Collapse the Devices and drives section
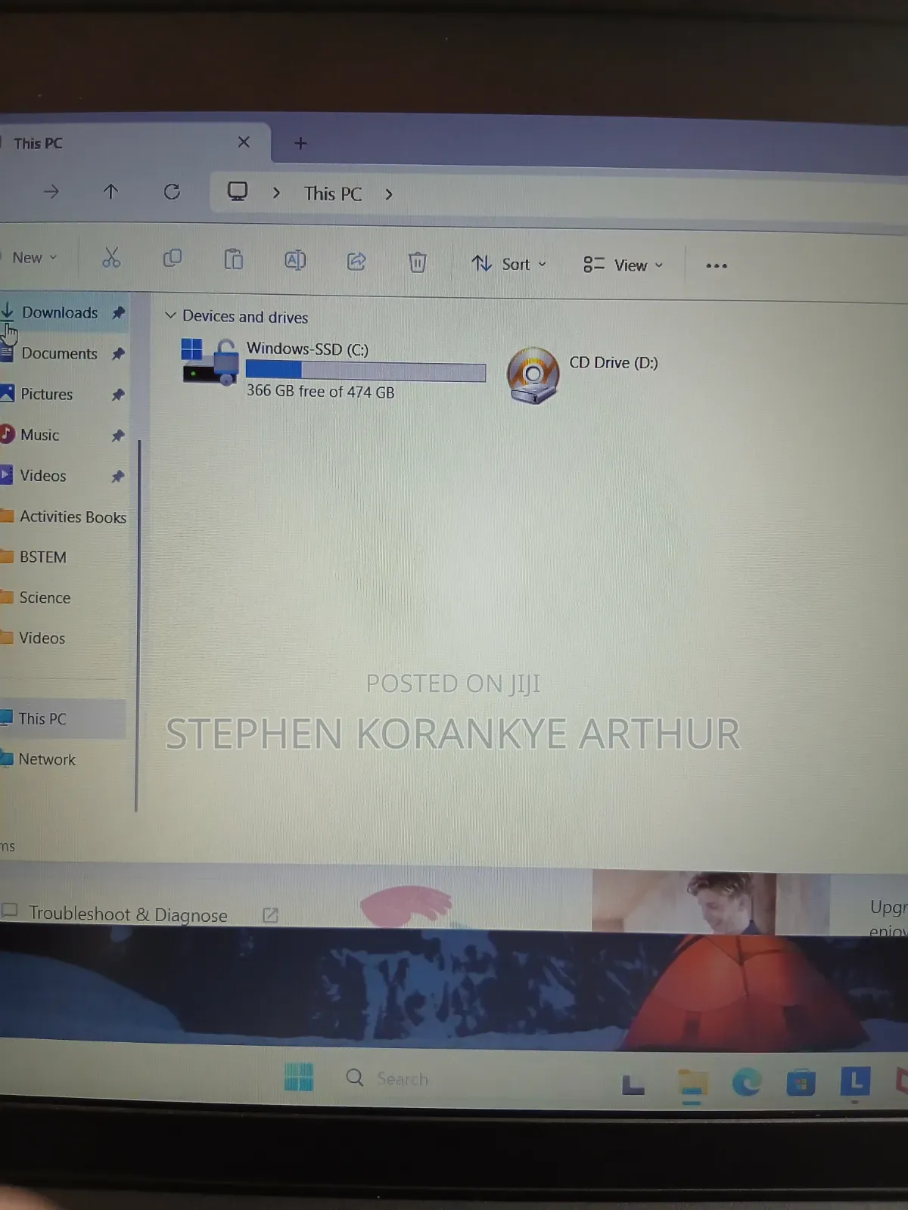Screen dimensions: 908x1210 [170, 315]
